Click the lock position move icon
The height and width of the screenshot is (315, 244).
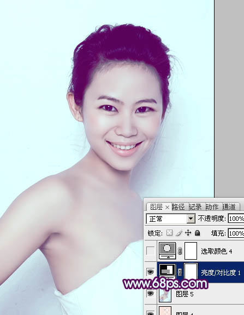tap(188, 233)
